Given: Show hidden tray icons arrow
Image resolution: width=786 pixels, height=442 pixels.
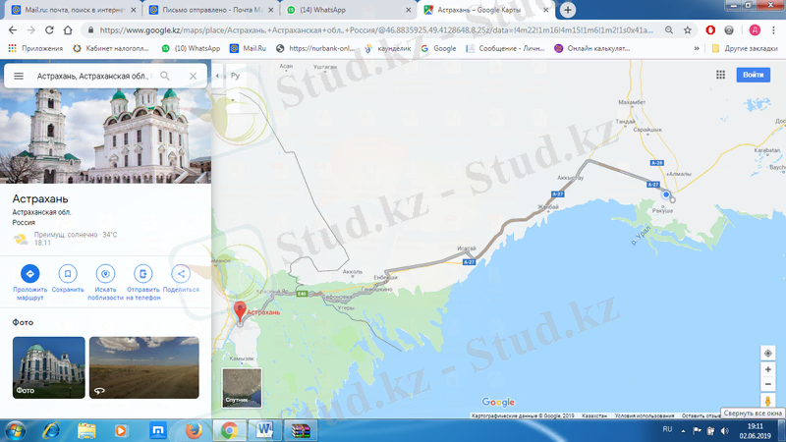Looking at the screenshot, I should coord(683,430).
